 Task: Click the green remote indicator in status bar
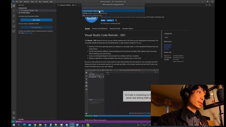13,121
